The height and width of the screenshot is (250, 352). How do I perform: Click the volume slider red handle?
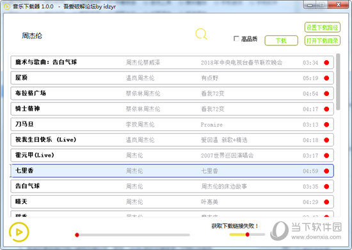coord(248,235)
